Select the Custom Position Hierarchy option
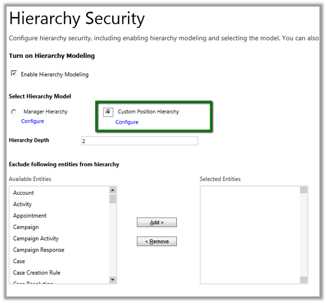The height and width of the screenshot is (303, 326). [108, 112]
